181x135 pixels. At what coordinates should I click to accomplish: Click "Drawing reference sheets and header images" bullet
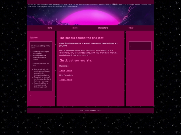click(x=39, y=58)
